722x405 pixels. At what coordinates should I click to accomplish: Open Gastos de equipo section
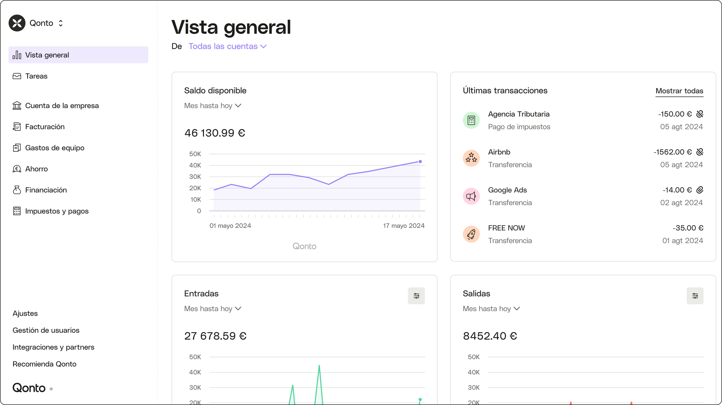78,148
